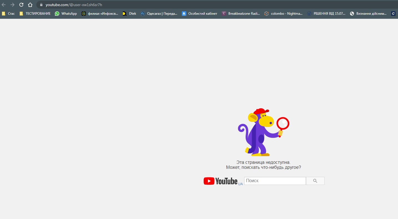Open the Визнання дійсним bookmark
This screenshot has width=398, height=219.
pos(368,14)
